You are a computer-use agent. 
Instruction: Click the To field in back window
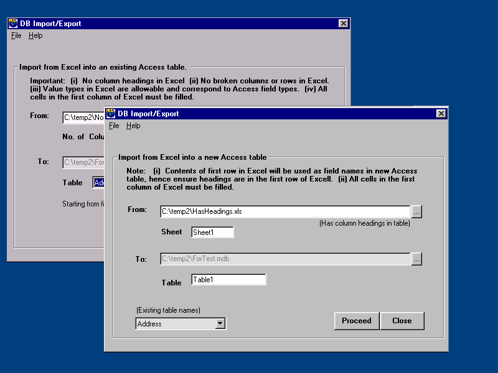(83, 162)
